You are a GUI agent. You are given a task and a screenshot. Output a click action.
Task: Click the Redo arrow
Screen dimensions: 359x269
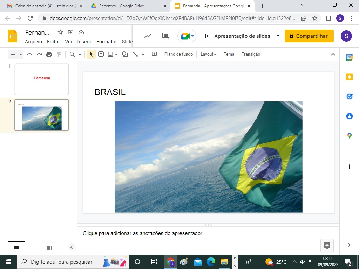point(39,54)
